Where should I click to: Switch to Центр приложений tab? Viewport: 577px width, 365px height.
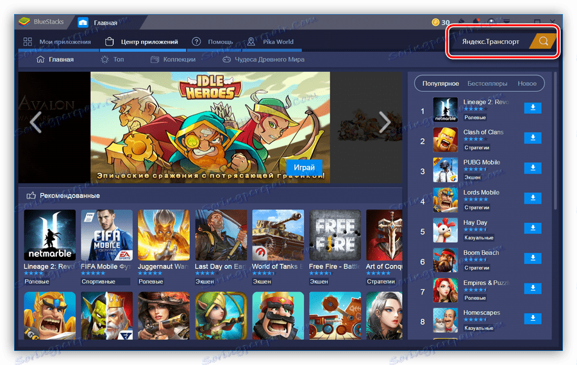tap(142, 42)
